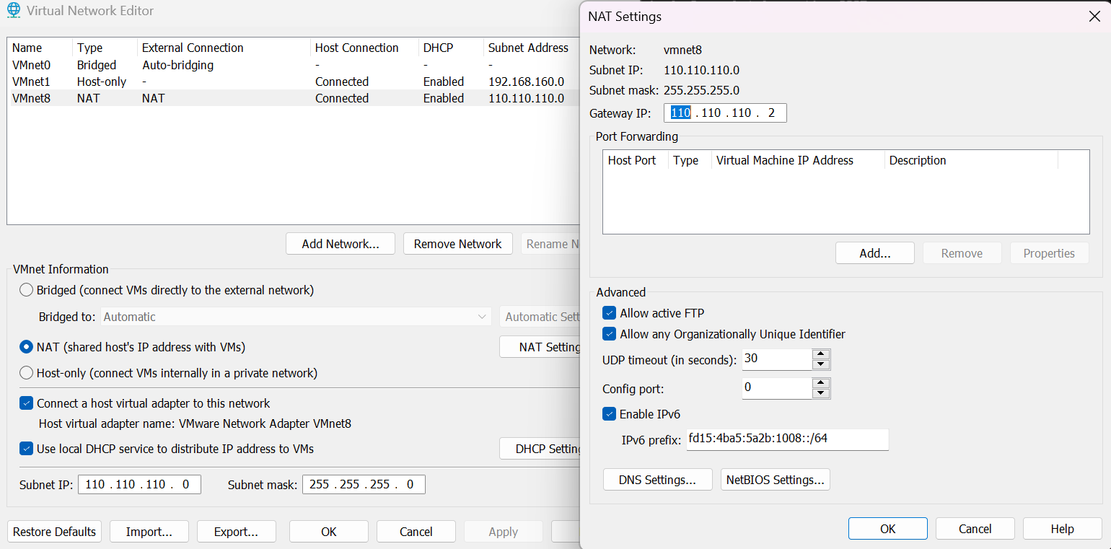Click the 192.168.160.0 subnet address cell
Image resolution: width=1111 pixels, height=549 pixels.
(526, 82)
